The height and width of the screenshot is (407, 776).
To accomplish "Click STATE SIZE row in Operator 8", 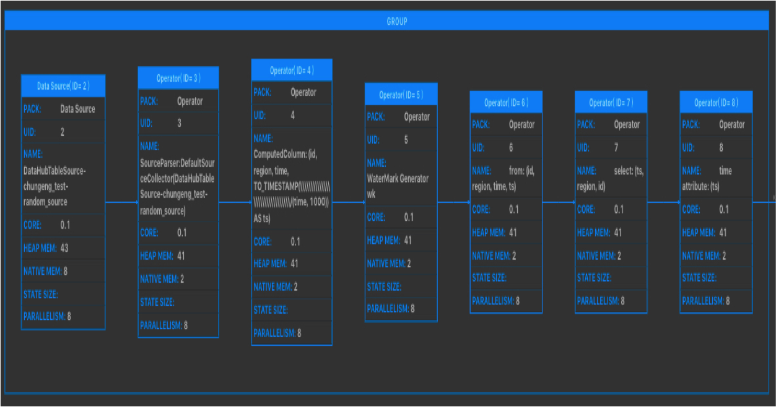I will pos(716,278).
